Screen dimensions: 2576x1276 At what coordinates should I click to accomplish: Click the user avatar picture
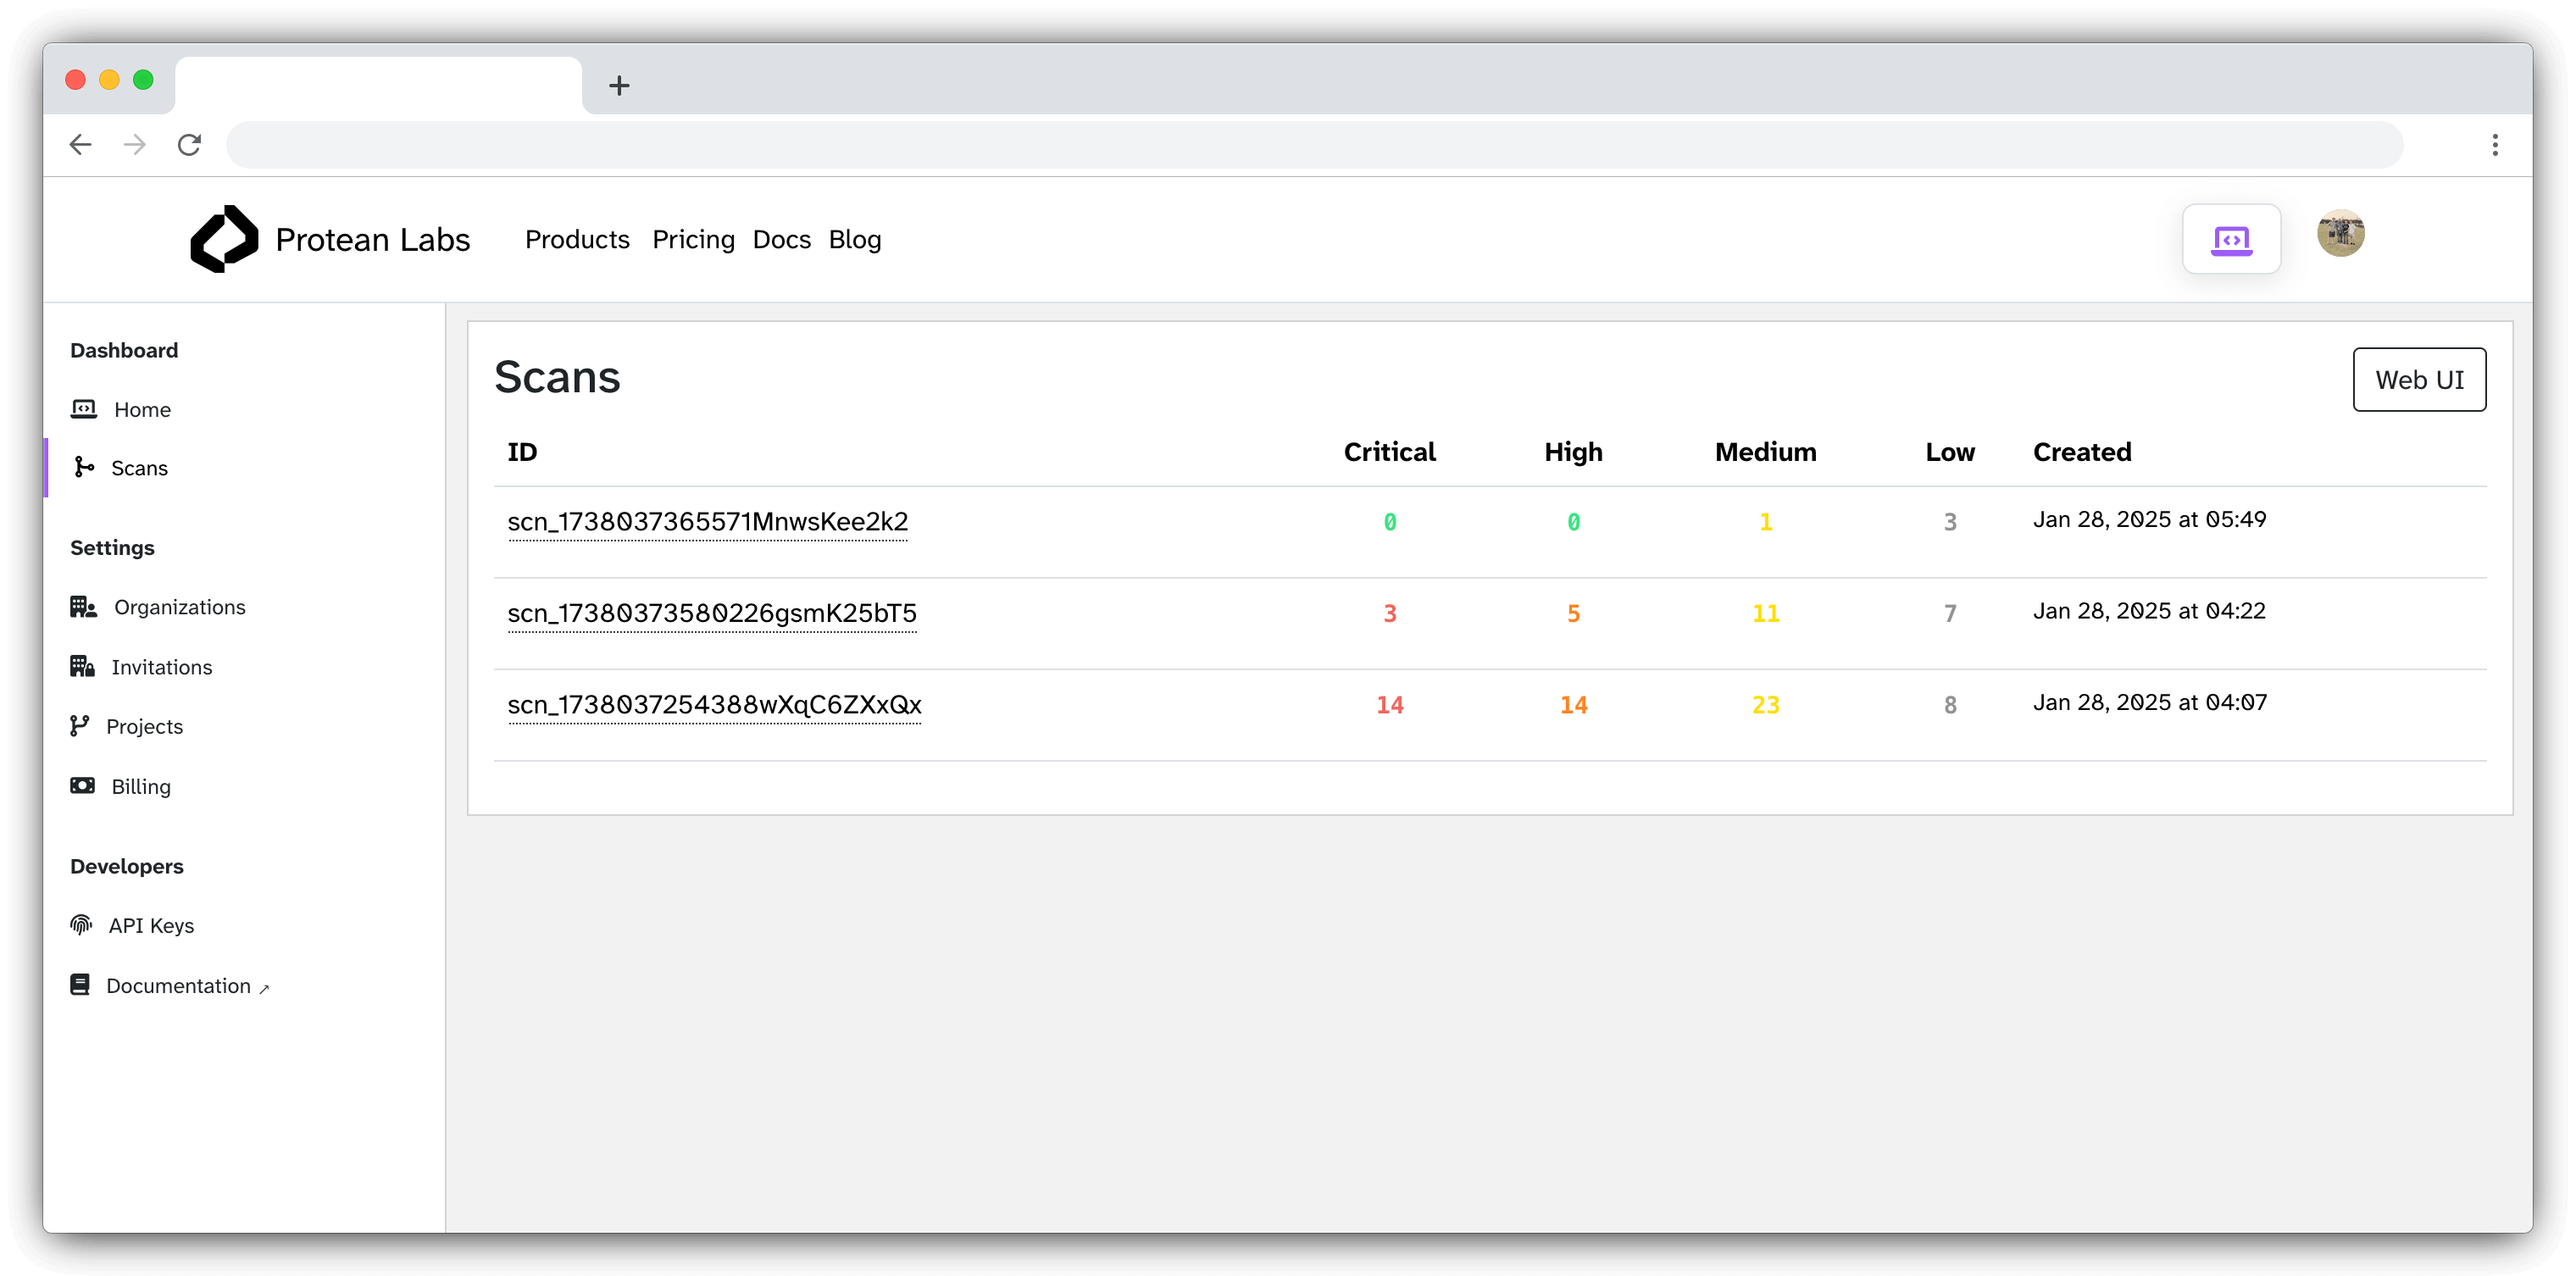[x=2340, y=234]
